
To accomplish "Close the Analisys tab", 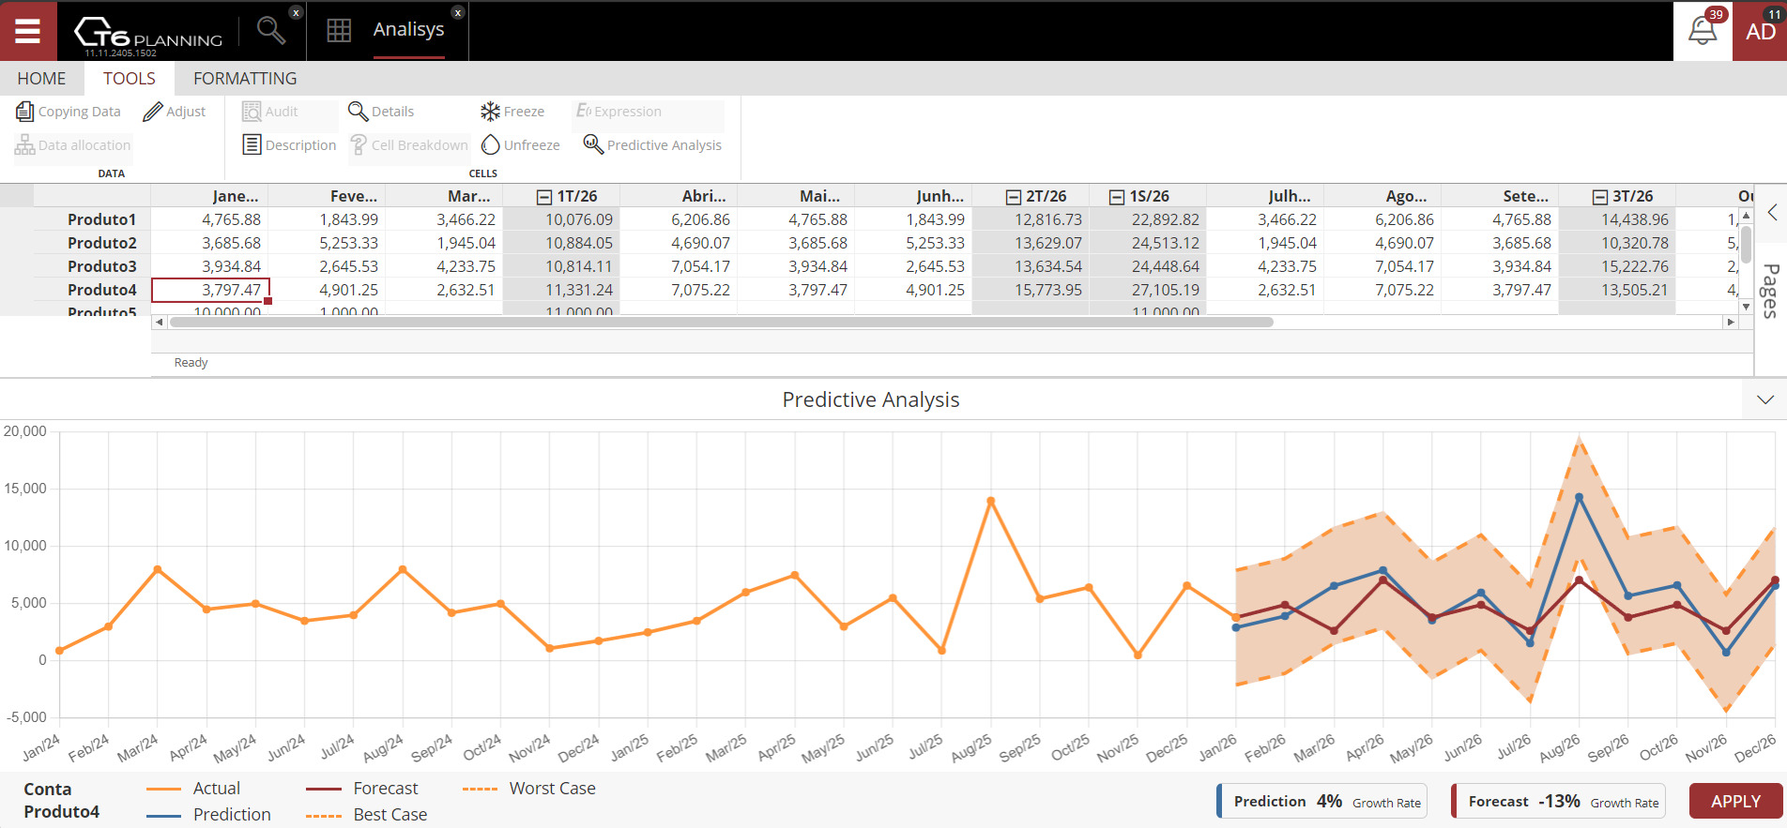I will tap(458, 12).
